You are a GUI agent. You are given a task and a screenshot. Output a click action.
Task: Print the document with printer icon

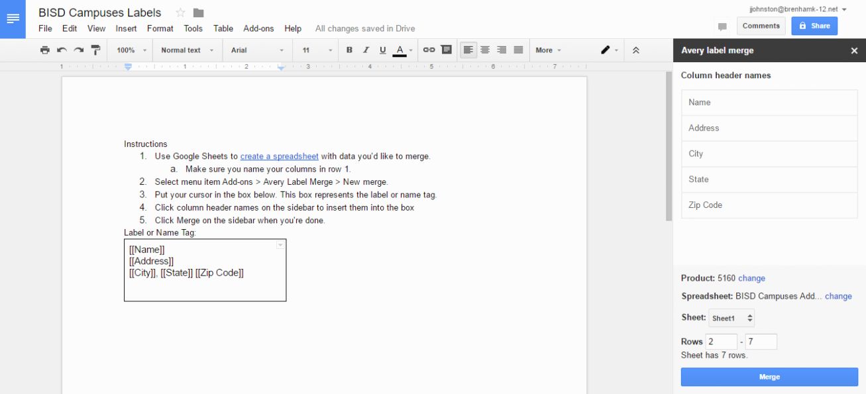[x=44, y=50]
